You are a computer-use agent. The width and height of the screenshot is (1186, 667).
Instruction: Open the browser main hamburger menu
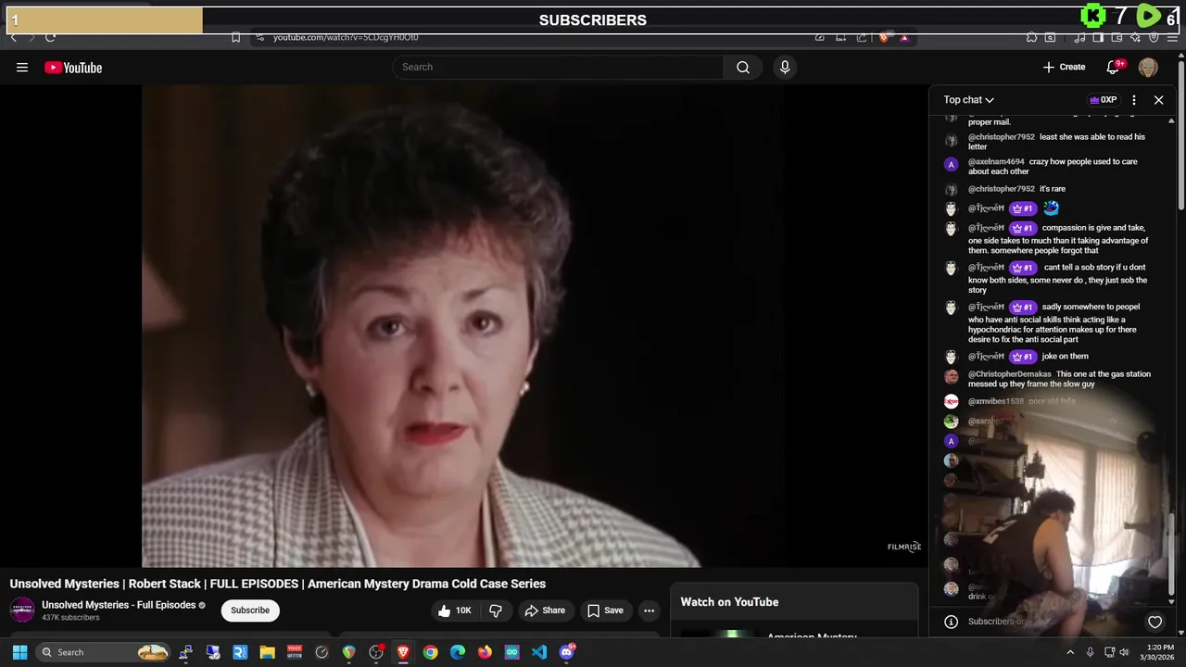point(1172,37)
